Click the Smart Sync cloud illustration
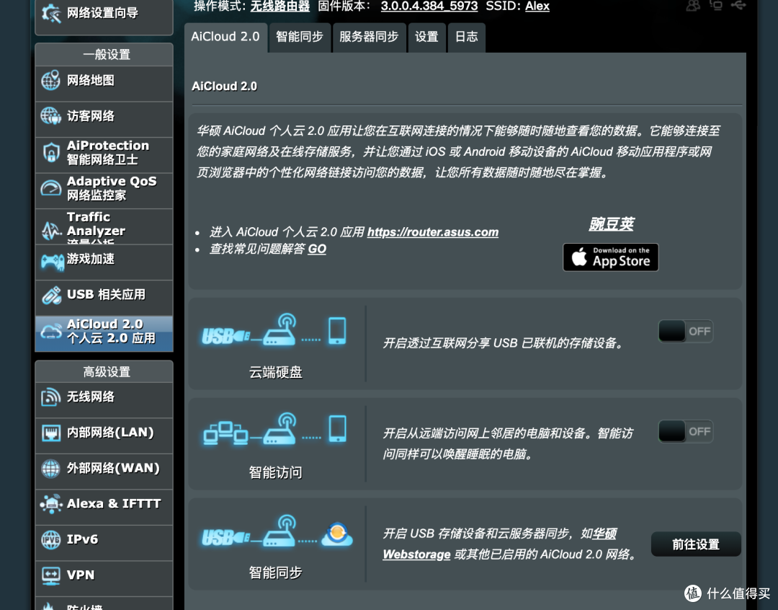The height and width of the screenshot is (610, 778). 277,531
